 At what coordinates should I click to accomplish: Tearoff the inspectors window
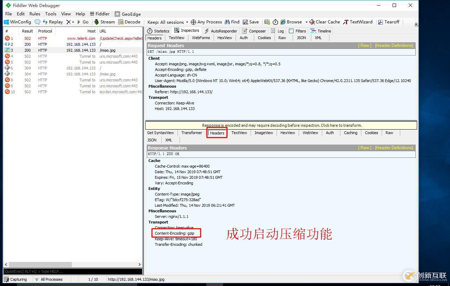click(388, 22)
